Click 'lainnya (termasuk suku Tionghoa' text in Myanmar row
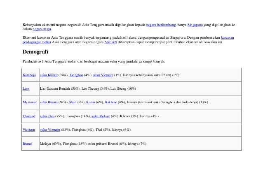 [151, 102]
